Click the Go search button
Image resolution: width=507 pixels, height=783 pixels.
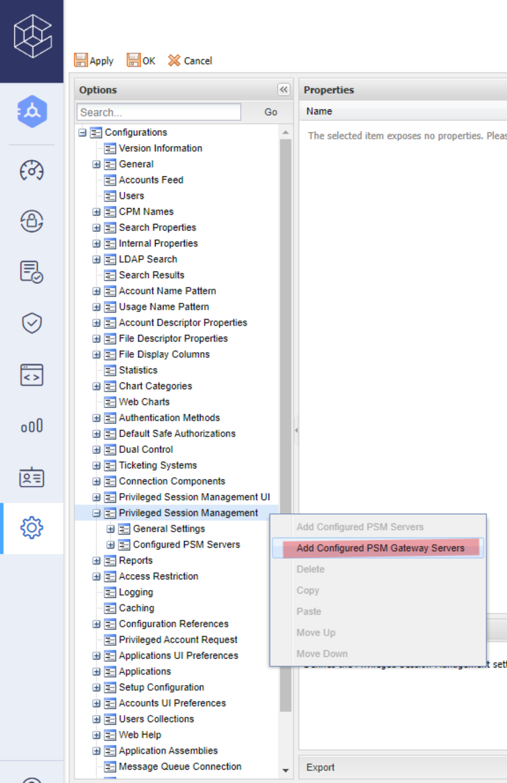pyautogui.click(x=271, y=112)
